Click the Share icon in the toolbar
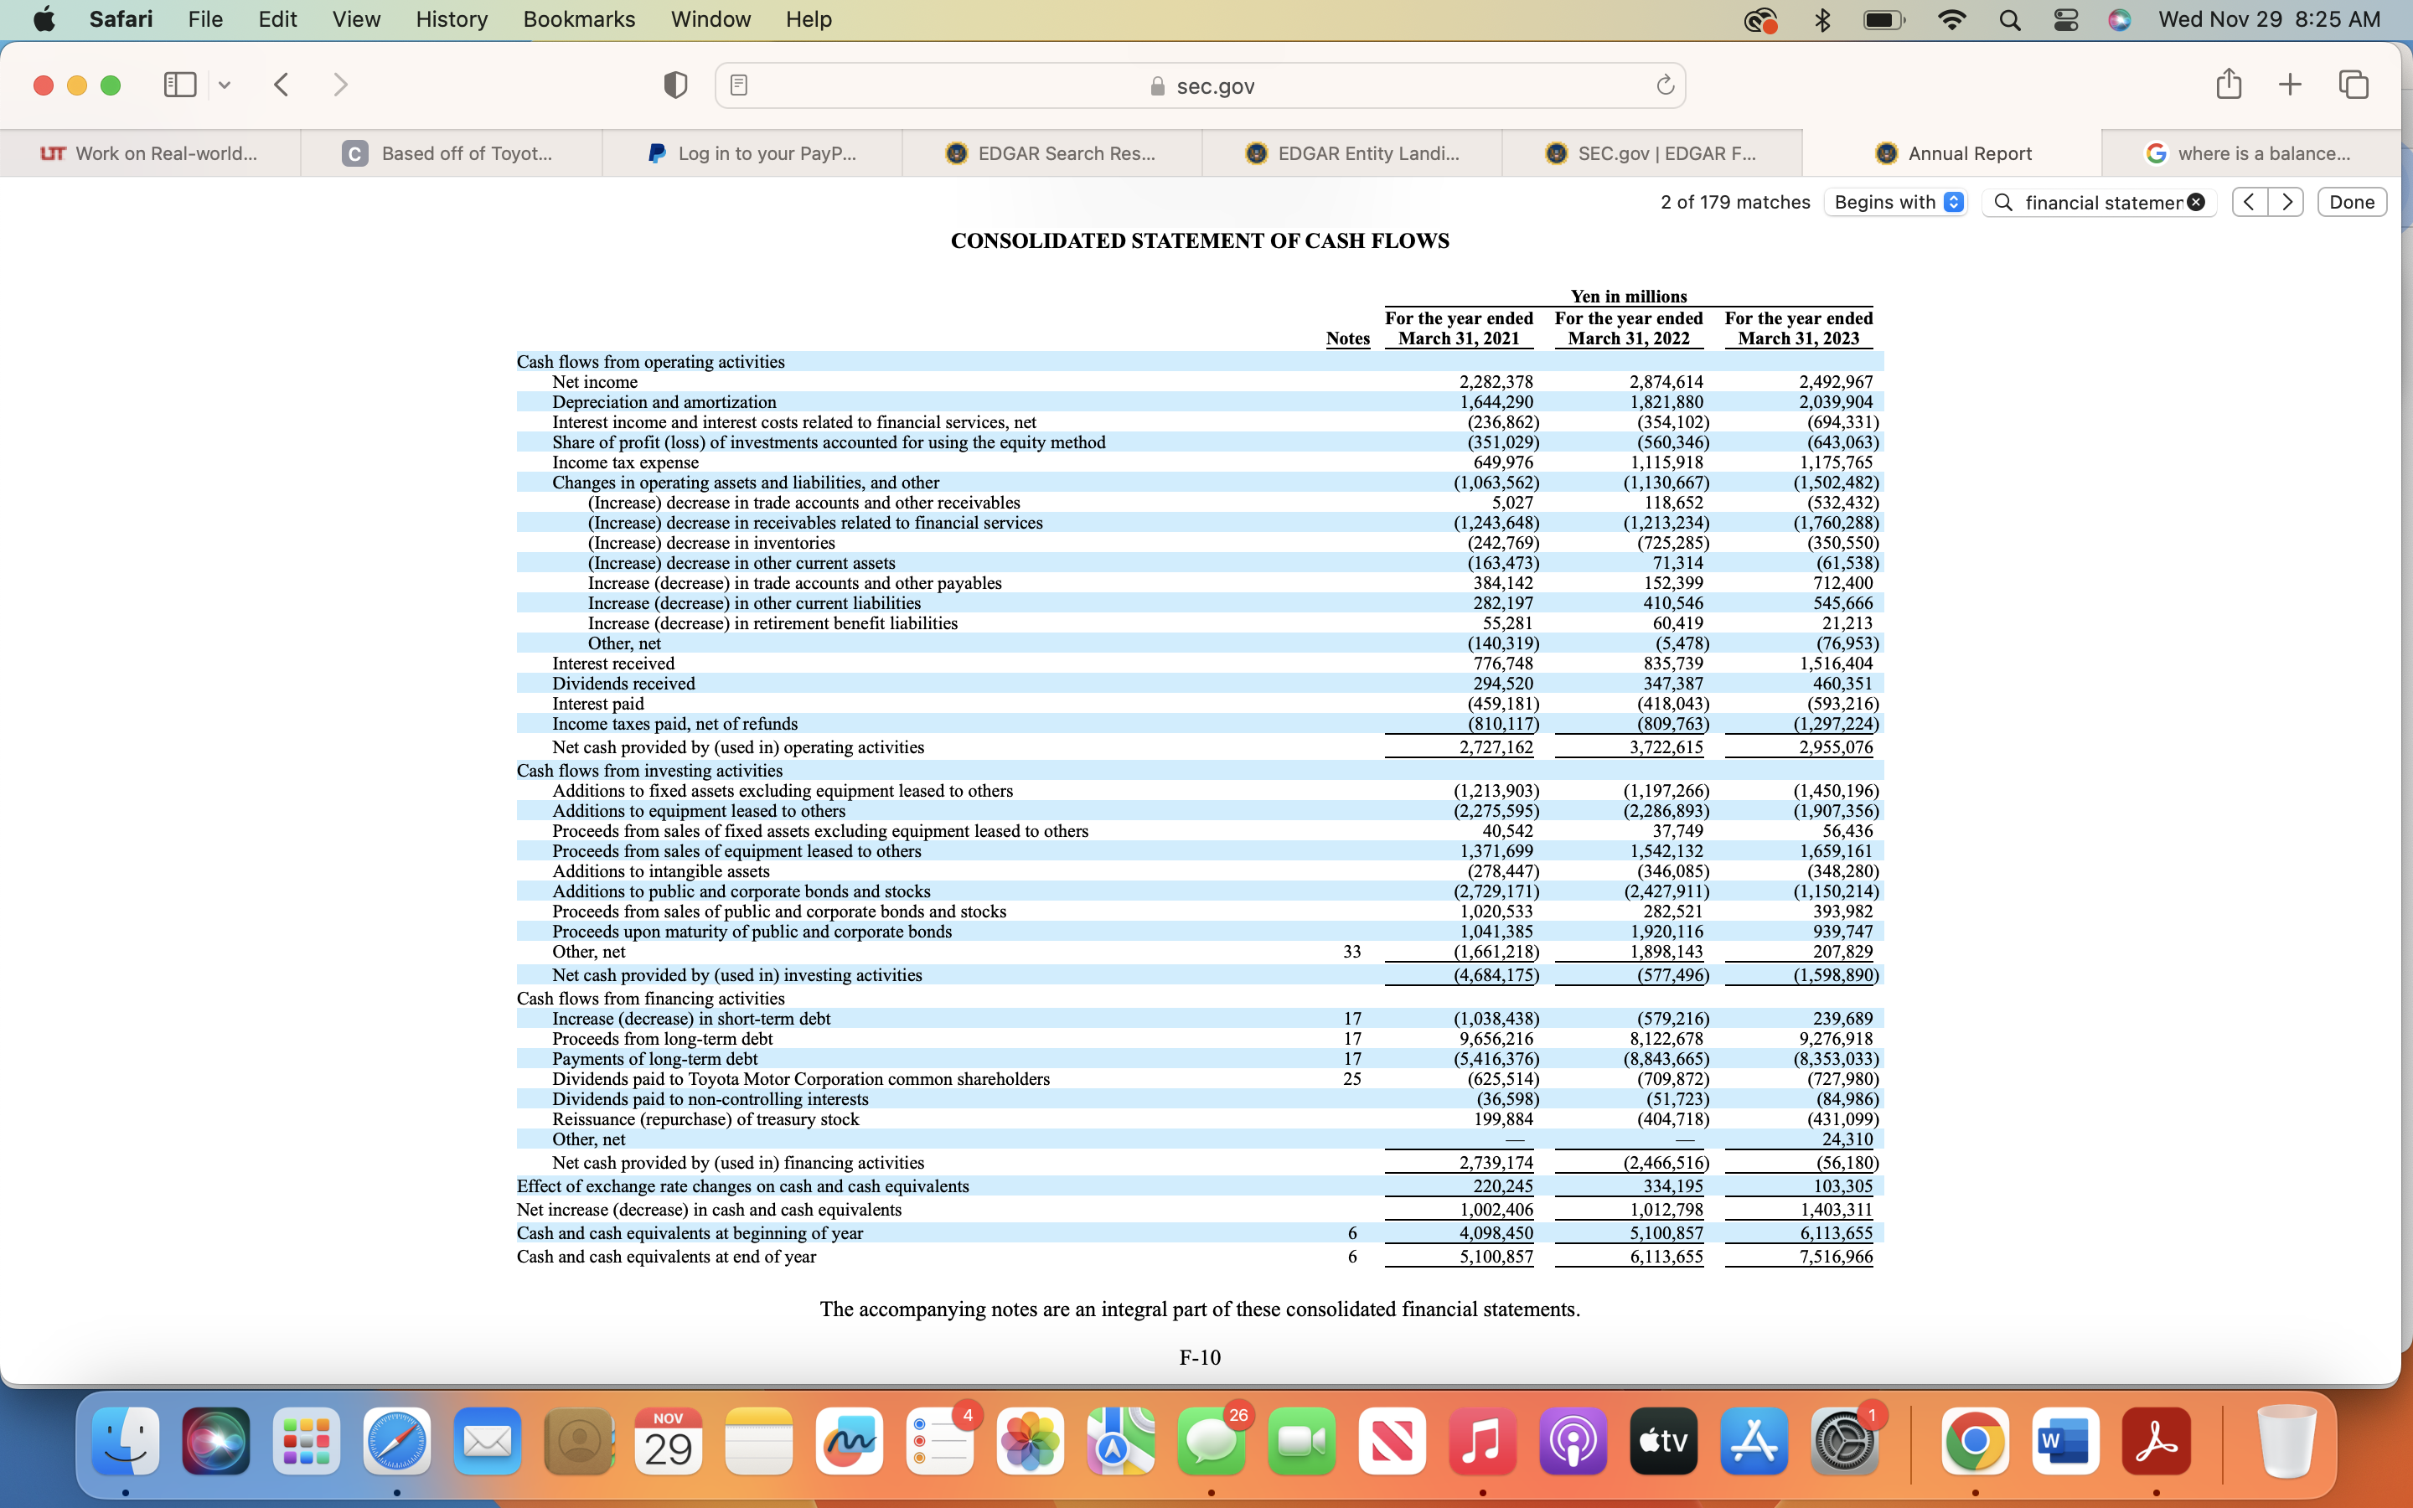The height and width of the screenshot is (1508, 2413). click(2229, 85)
